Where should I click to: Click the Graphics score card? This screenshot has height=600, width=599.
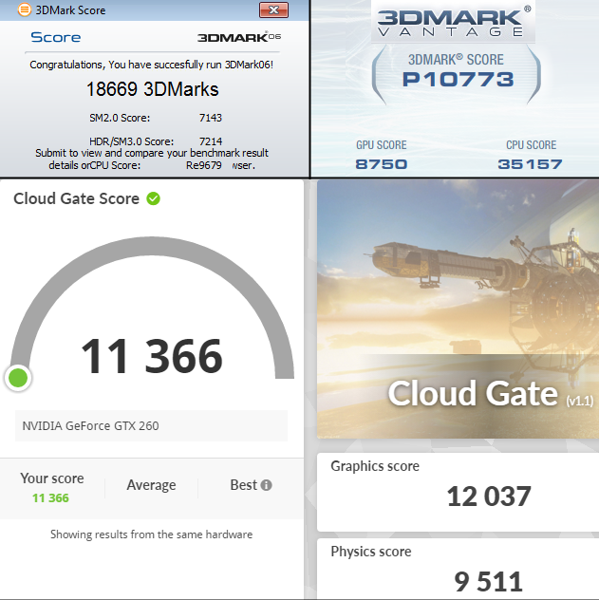point(458,490)
